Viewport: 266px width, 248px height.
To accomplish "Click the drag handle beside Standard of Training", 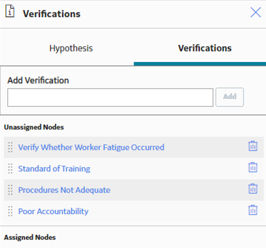I will click(10, 169).
